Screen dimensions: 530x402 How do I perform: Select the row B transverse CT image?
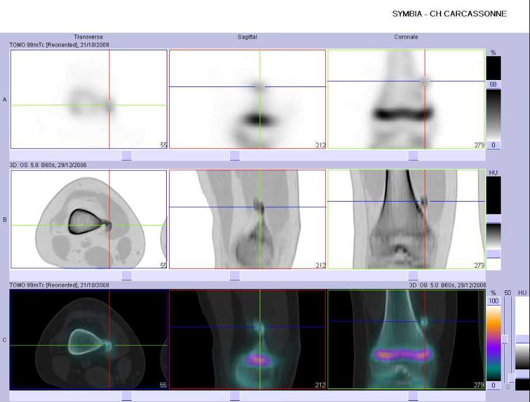(88, 219)
